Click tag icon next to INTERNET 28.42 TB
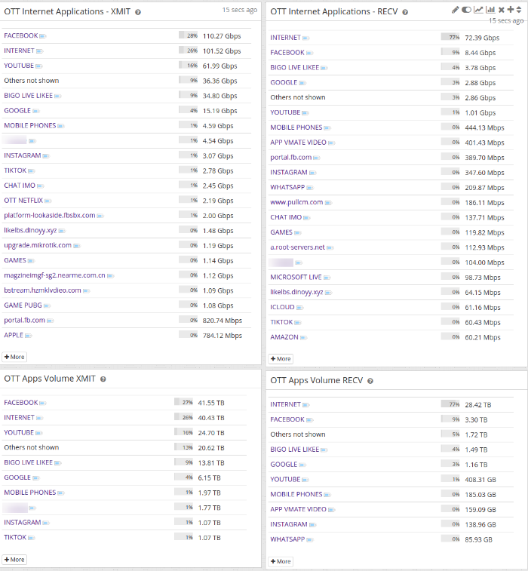528x571 pixels. 306,404
